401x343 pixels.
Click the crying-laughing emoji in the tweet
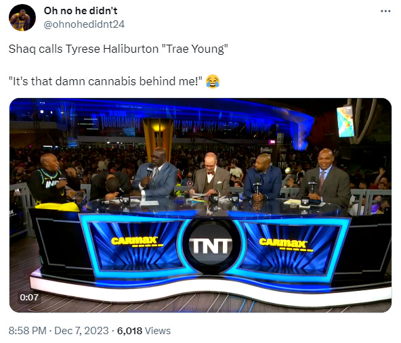[213, 81]
